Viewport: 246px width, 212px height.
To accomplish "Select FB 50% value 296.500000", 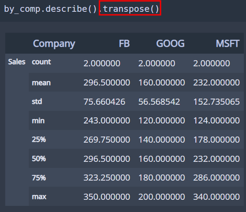I will coord(107,159).
